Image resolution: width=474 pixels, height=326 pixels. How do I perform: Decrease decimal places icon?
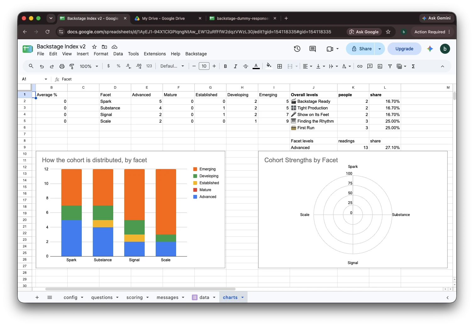[128, 66]
